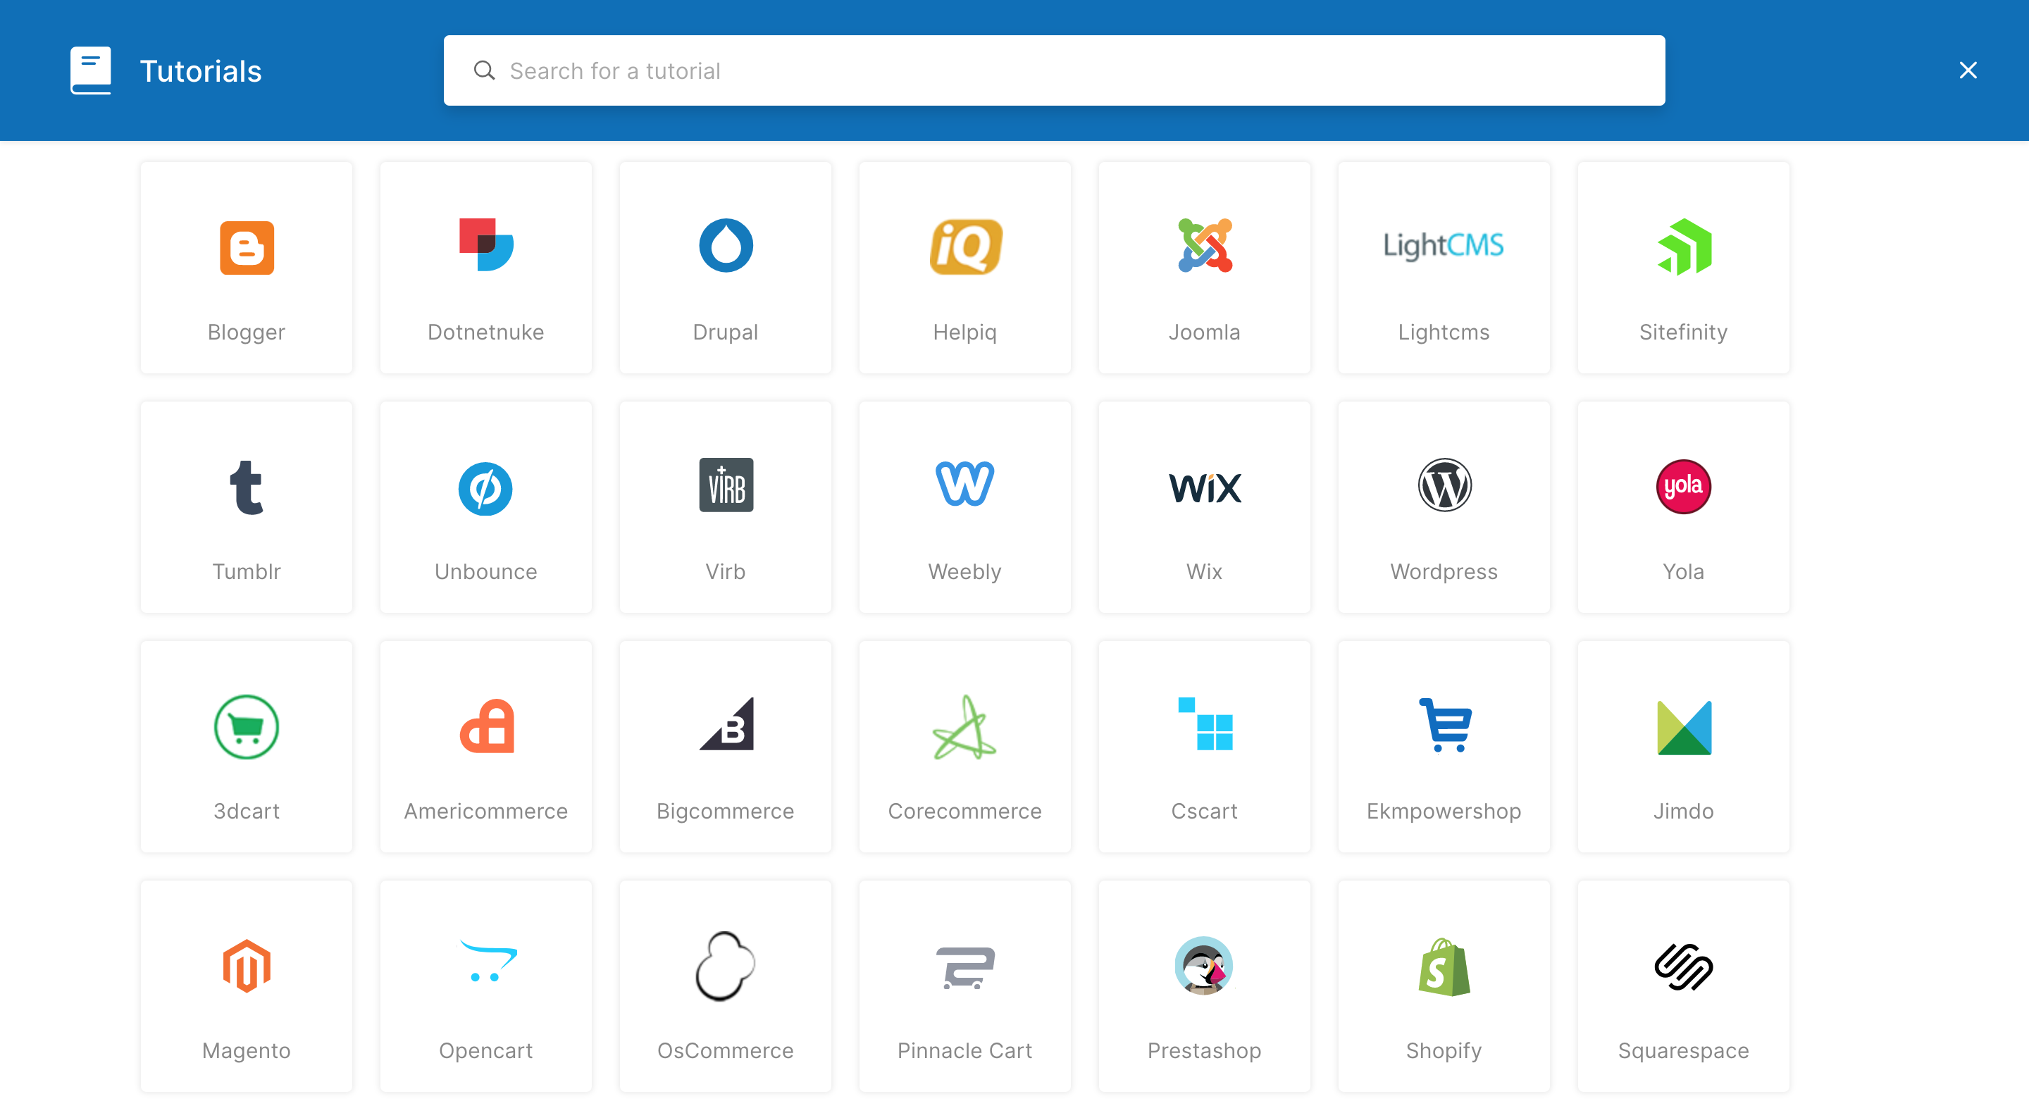This screenshot has height=1106, width=2029.
Task: Select the Weebly tutorial label
Action: (x=964, y=572)
